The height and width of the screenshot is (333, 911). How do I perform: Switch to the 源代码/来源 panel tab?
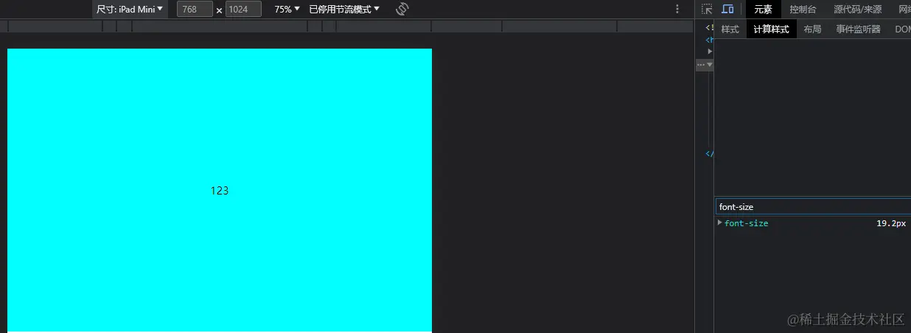pos(857,10)
